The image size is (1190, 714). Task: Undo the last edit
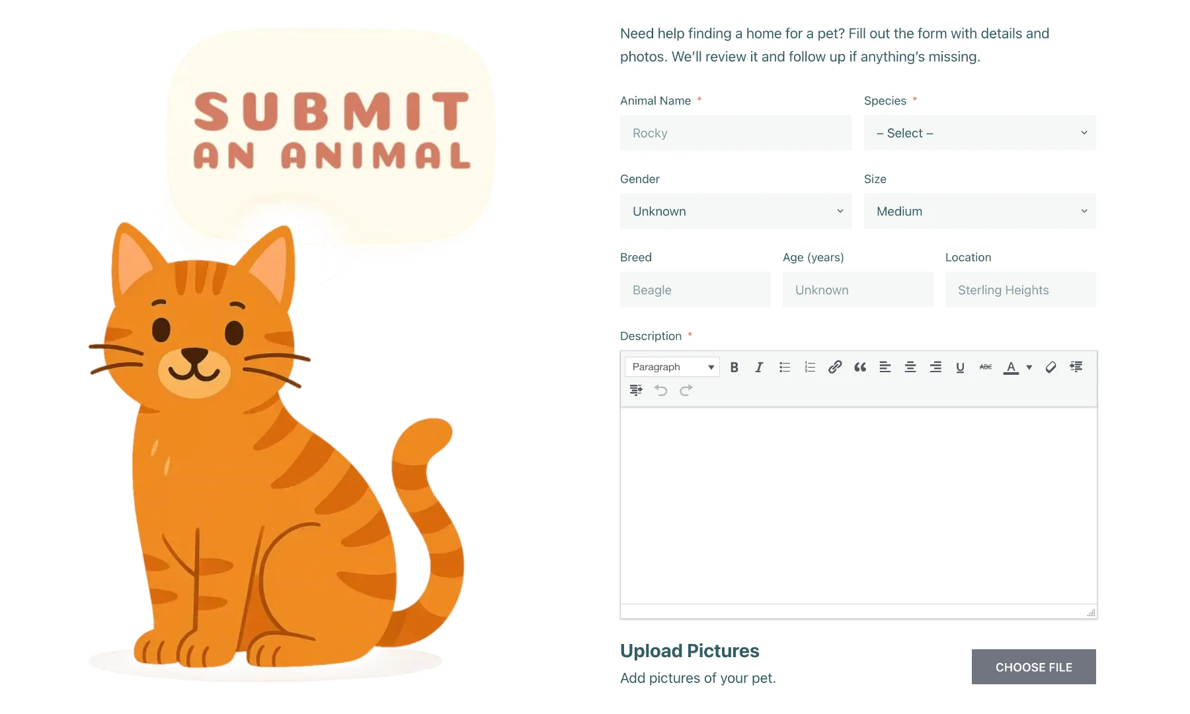660,390
